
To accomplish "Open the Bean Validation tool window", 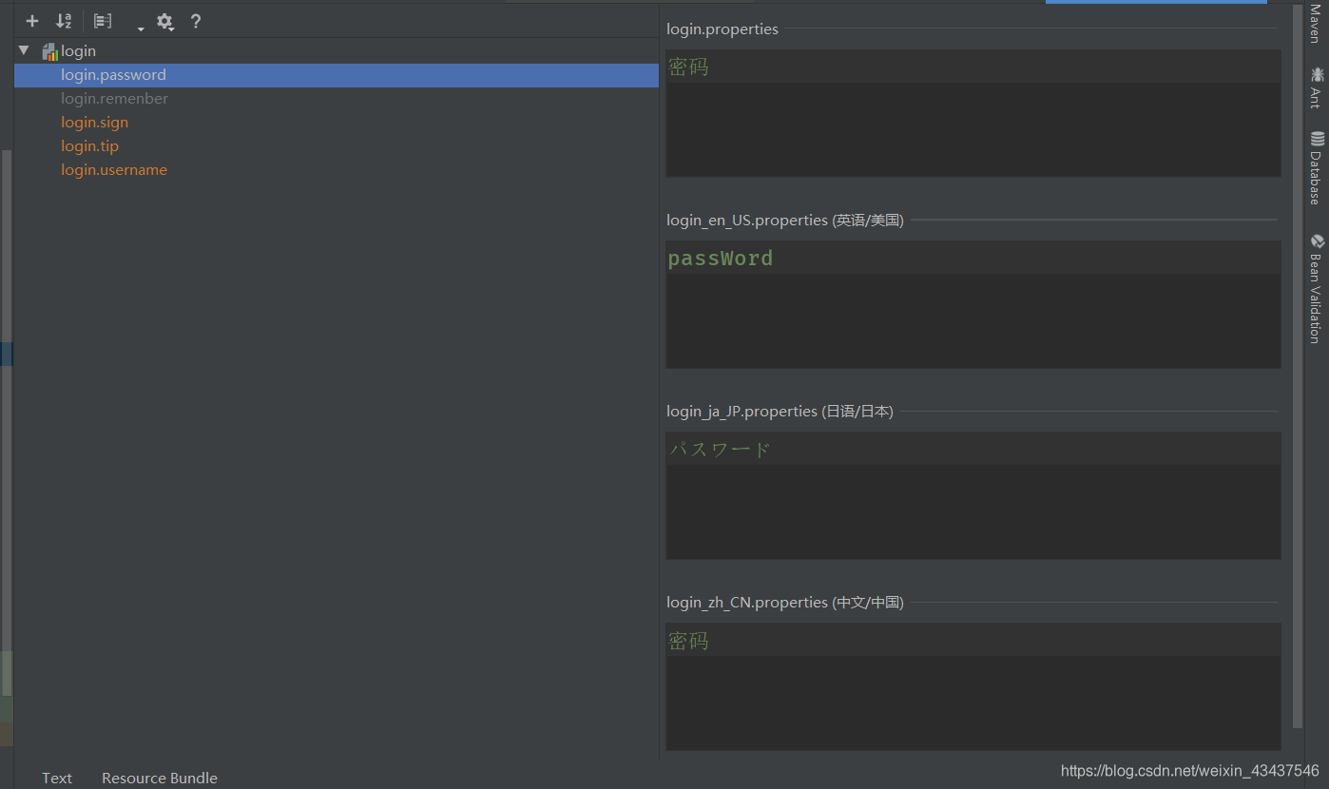I will [x=1316, y=288].
